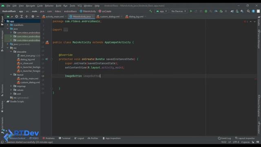Open the Profiler tool window
This screenshot has width=261, height=147.
93,138
